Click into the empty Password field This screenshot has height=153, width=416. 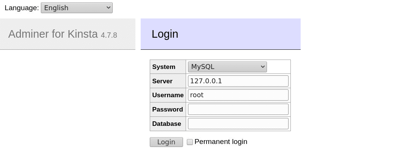238,109
